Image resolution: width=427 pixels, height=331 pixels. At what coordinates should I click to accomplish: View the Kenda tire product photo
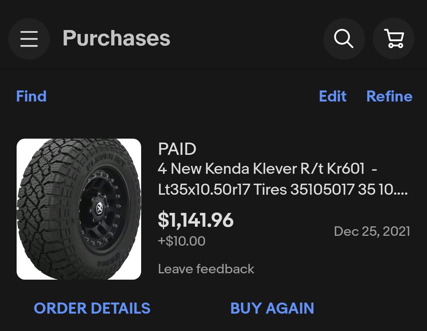(79, 209)
